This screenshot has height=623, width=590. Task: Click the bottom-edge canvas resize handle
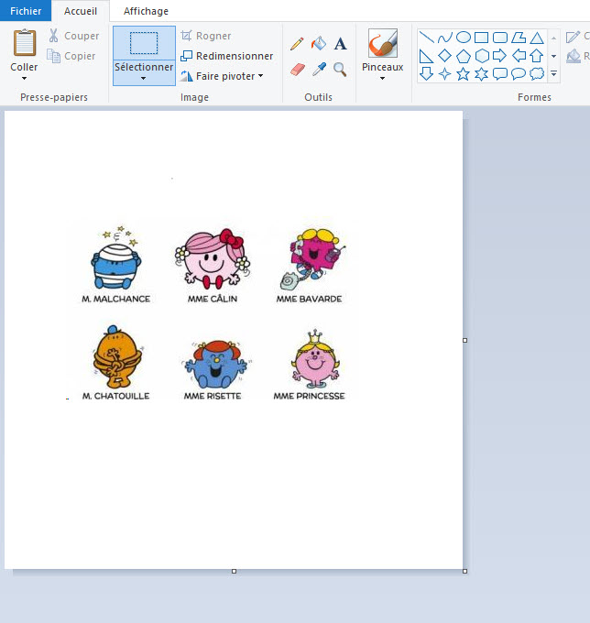click(x=234, y=571)
